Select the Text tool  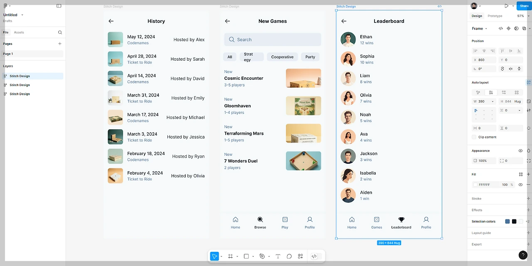click(278, 256)
